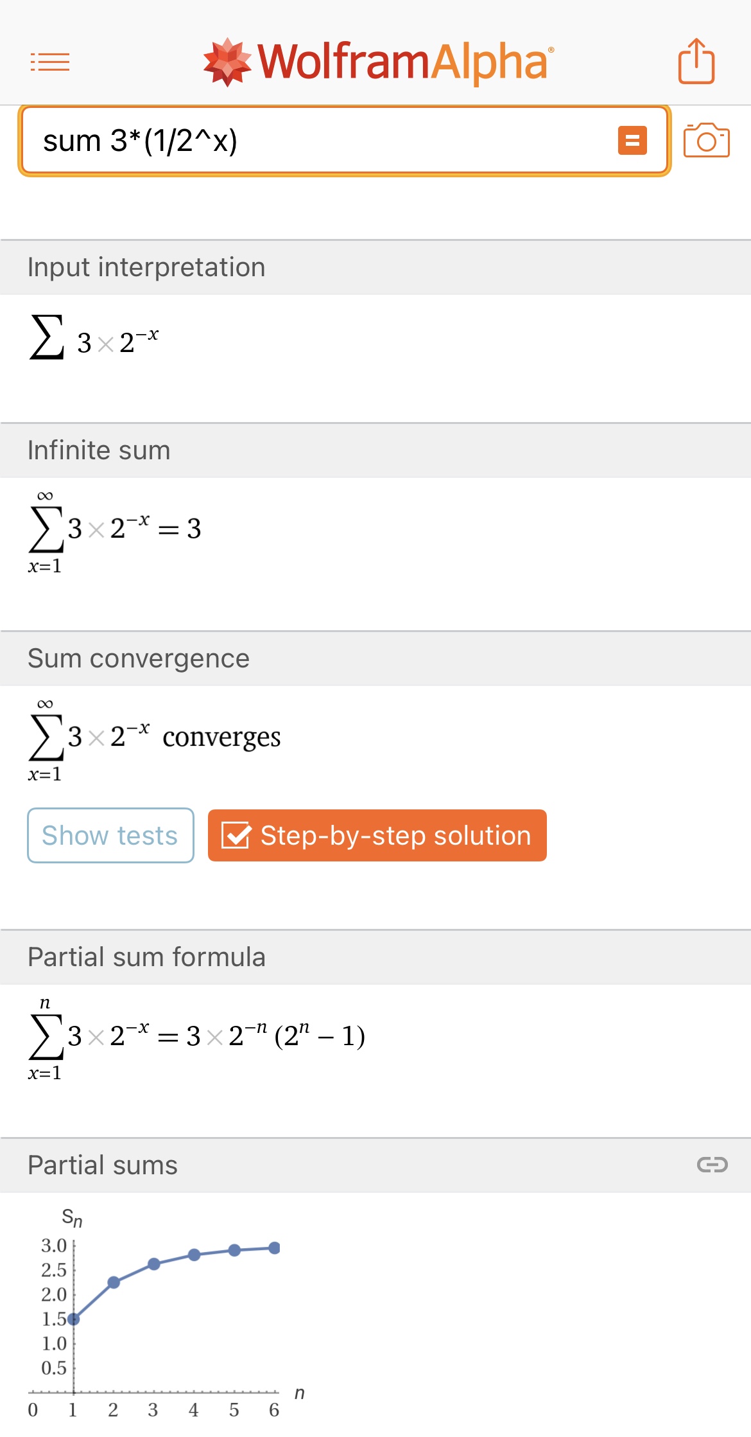Tap the partial sum formula result
751x1437 pixels.
click(196, 1036)
